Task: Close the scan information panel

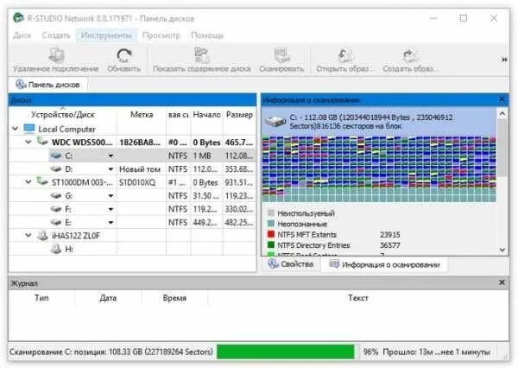Action: point(502,99)
